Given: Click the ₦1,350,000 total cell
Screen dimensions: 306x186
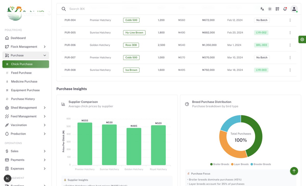Looking at the screenshot, I should [x=209, y=45].
